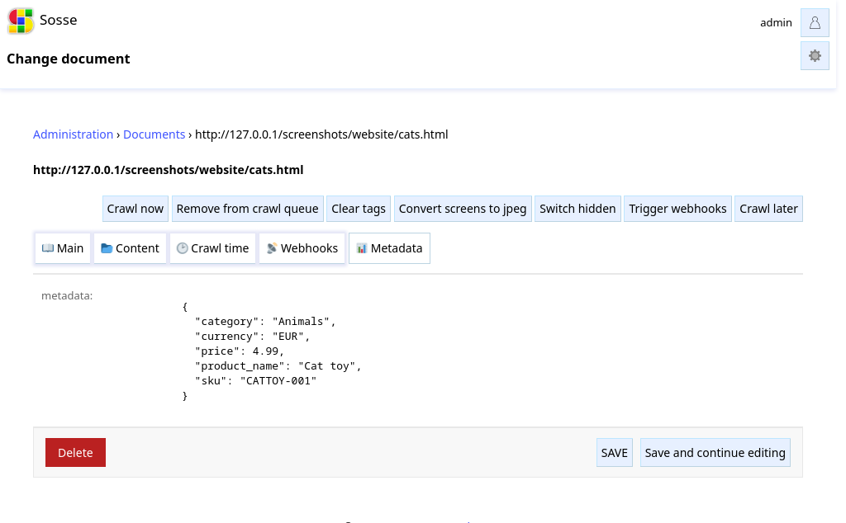Click the admin username text
Screen dimensions: 846x523
[x=776, y=22]
